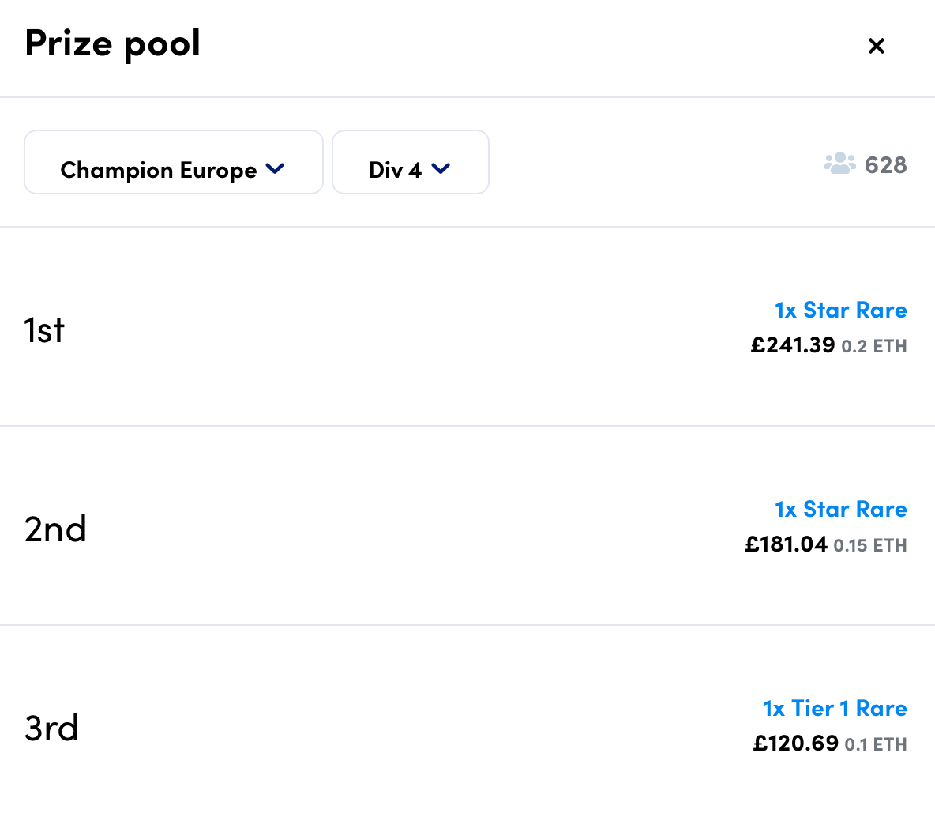Image resolution: width=935 pixels, height=817 pixels.
Task: Close the Prize pool dialog
Action: [876, 46]
